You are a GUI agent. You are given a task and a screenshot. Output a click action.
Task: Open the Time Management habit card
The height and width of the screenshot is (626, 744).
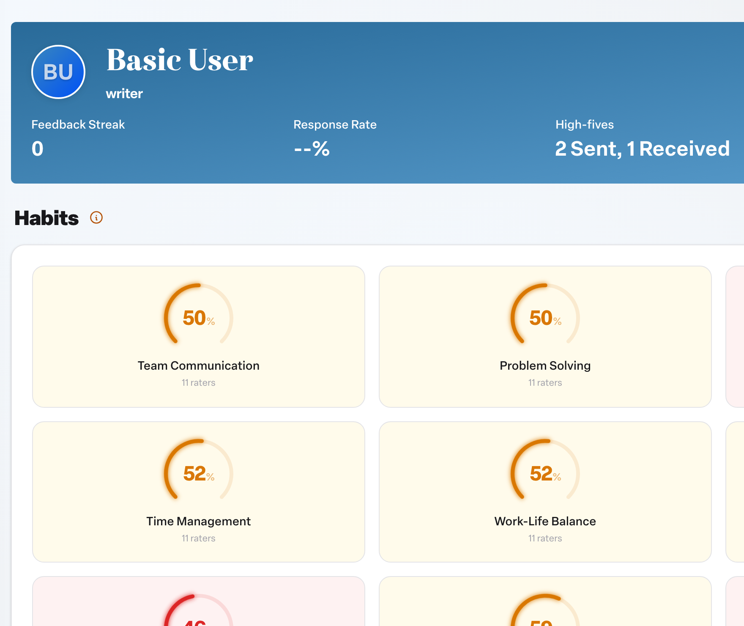click(x=199, y=492)
